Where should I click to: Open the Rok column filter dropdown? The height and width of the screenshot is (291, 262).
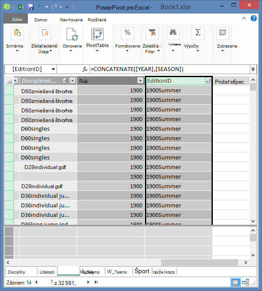pyautogui.click(x=141, y=81)
